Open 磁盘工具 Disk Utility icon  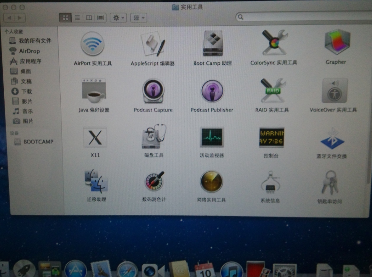point(154,136)
